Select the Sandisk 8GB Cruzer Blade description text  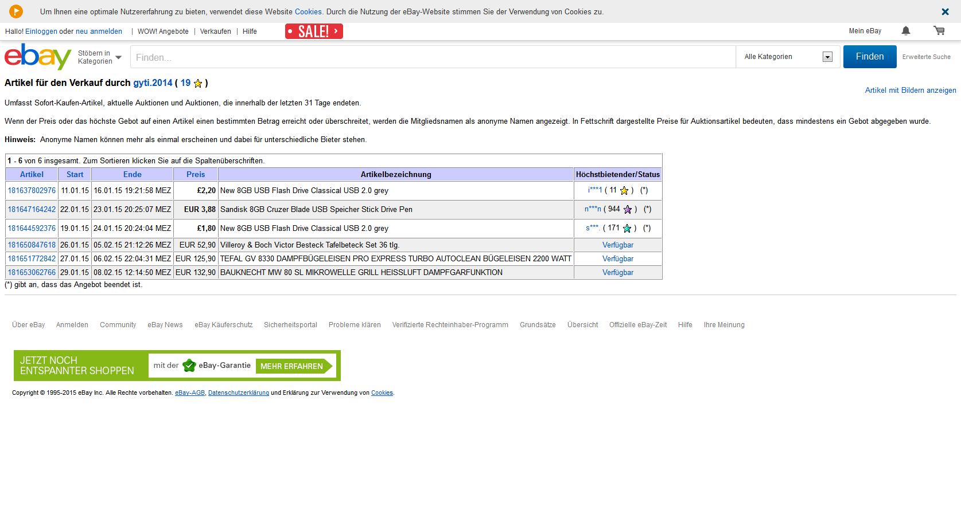pyautogui.click(x=316, y=210)
